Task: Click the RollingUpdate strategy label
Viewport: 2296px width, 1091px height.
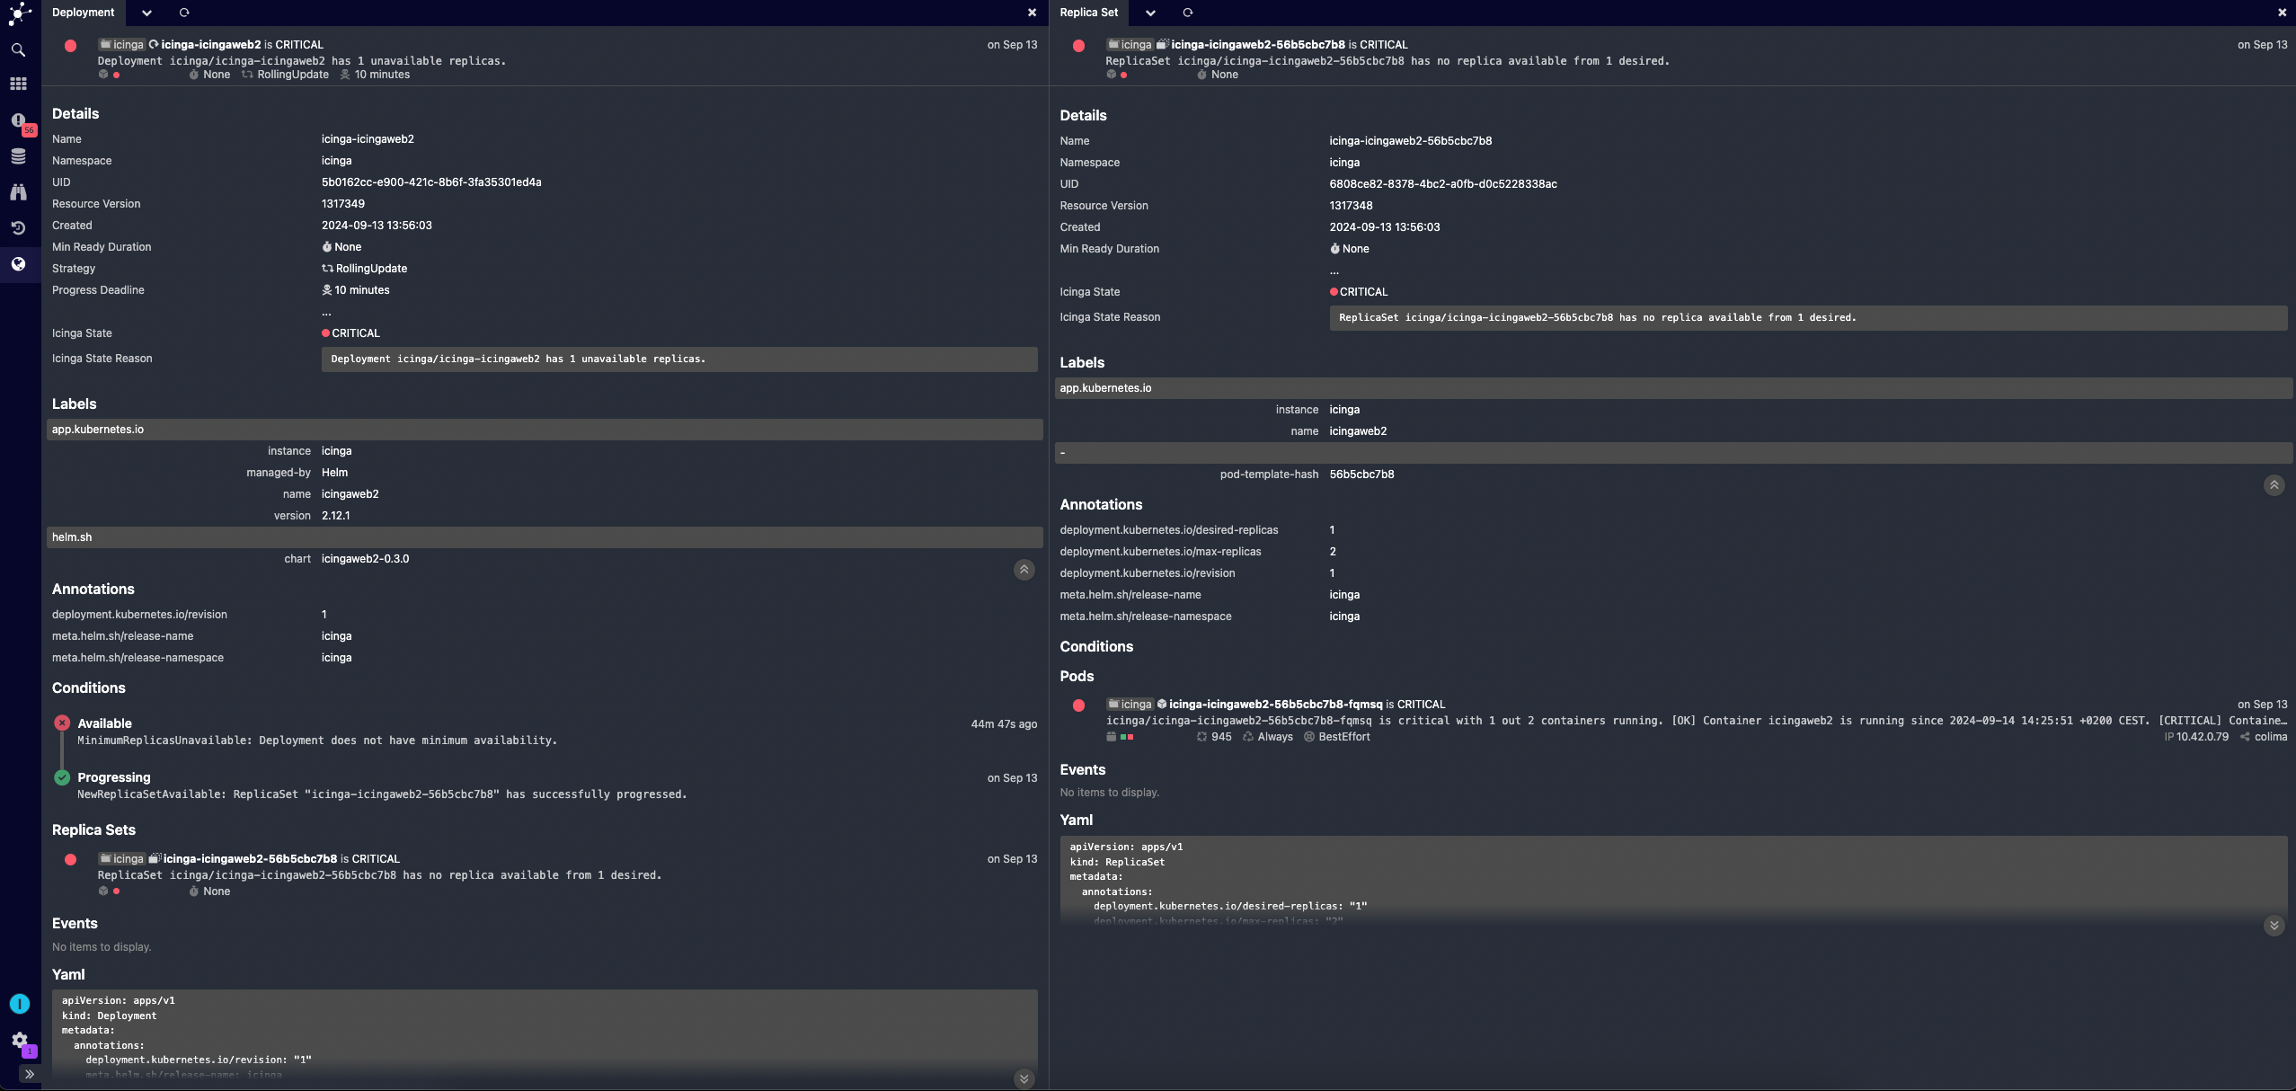Action: click(x=372, y=268)
